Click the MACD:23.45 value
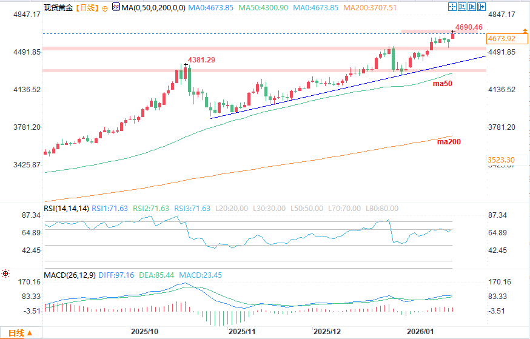 pos(201,275)
